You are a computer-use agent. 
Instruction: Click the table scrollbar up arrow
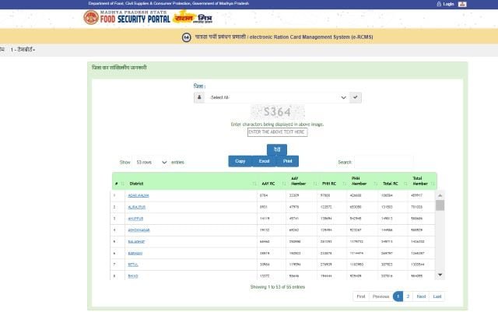tap(440, 195)
